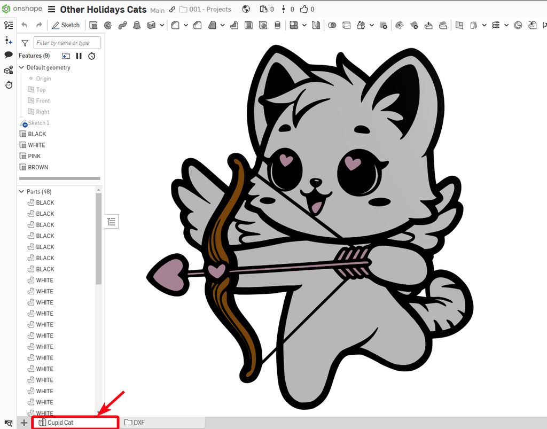The width and height of the screenshot is (547, 429).
Task: Select the Rib tool
Action: (234, 25)
